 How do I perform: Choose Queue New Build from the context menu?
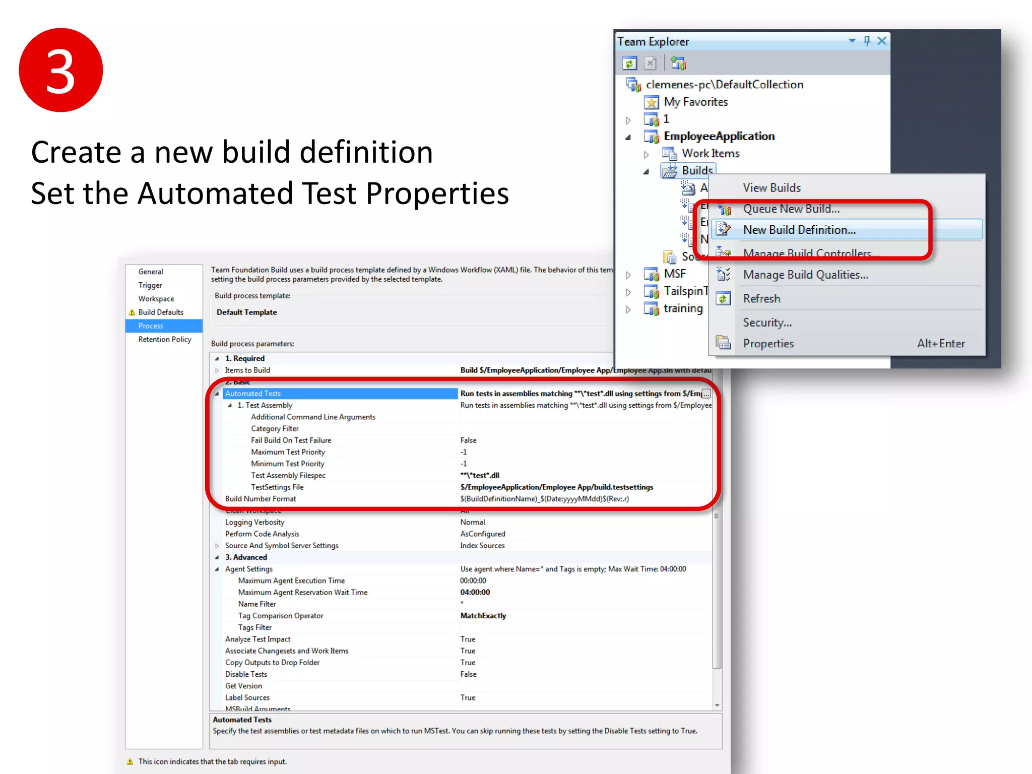pos(791,209)
